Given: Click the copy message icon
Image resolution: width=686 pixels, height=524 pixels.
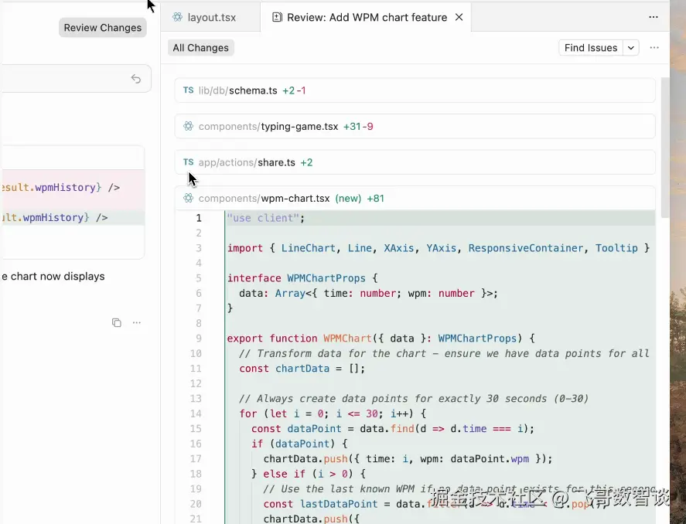Looking at the screenshot, I should pyautogui.click(x=117, y=322).
